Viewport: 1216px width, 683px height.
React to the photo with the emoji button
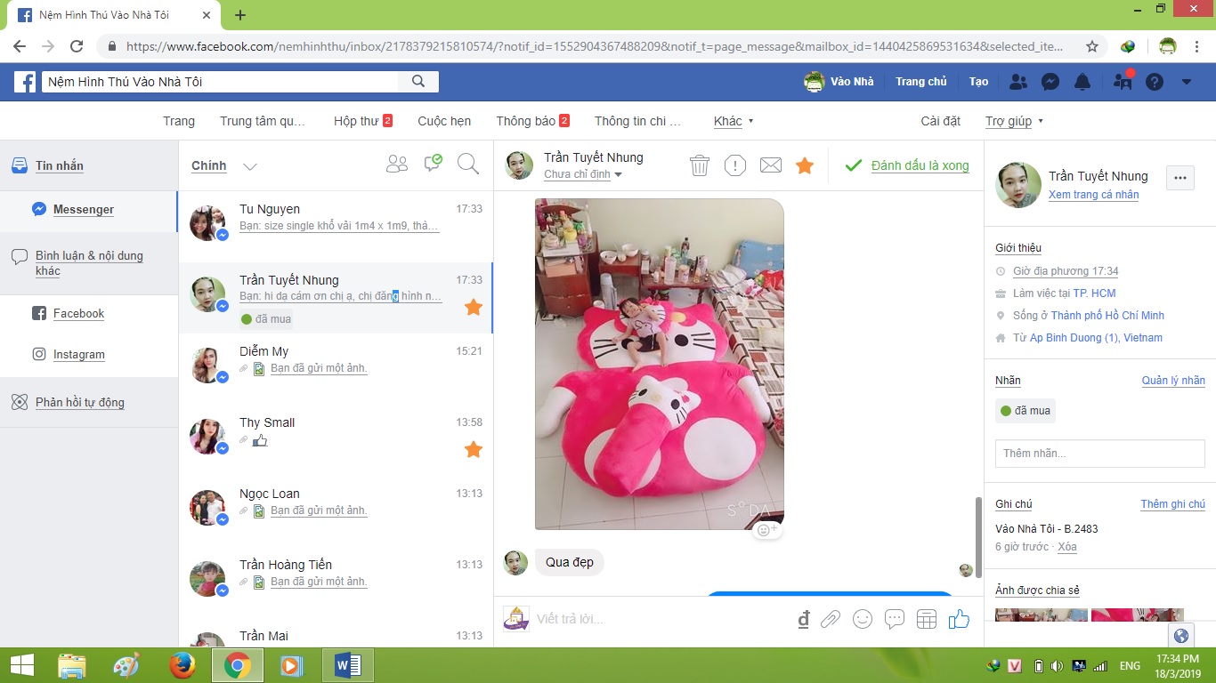[x=766, y=530]
